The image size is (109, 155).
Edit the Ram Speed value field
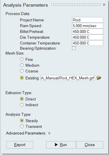[x=88, y=26]
